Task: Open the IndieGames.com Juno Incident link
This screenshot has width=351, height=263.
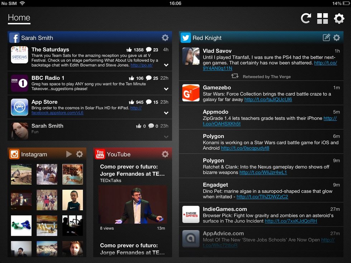Action: click(291, 221)
